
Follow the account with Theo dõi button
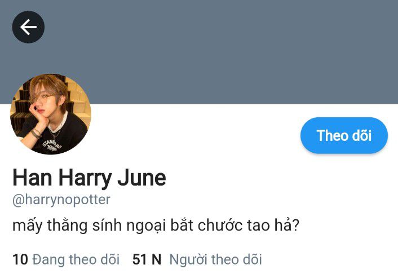(344, 135)
